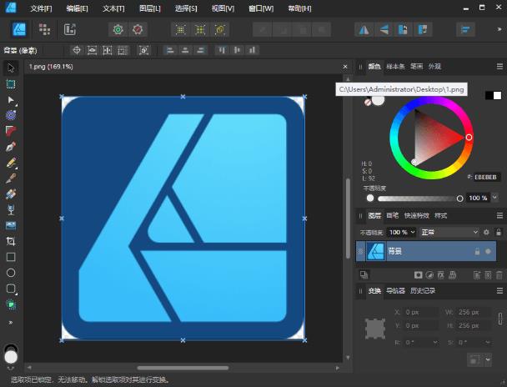Delete the layer with trash icon
The height and width of the screenshot is (387, 507).
pos(499,275)
